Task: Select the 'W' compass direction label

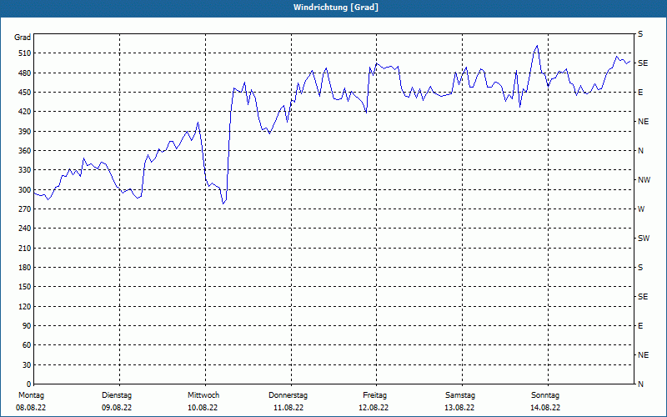Action: [641, 209]
